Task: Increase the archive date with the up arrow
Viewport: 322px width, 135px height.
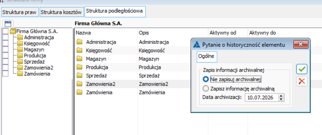Action: tap(281, 95)
